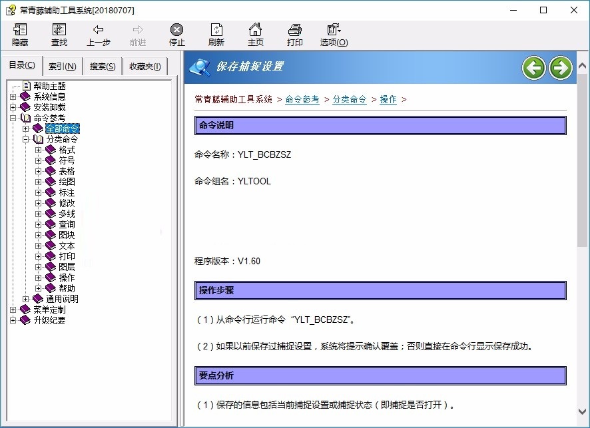This screenshot has width=590, height=428.
Task: Switch to the 收藏夹(I) tab
Action: (145, 66)
